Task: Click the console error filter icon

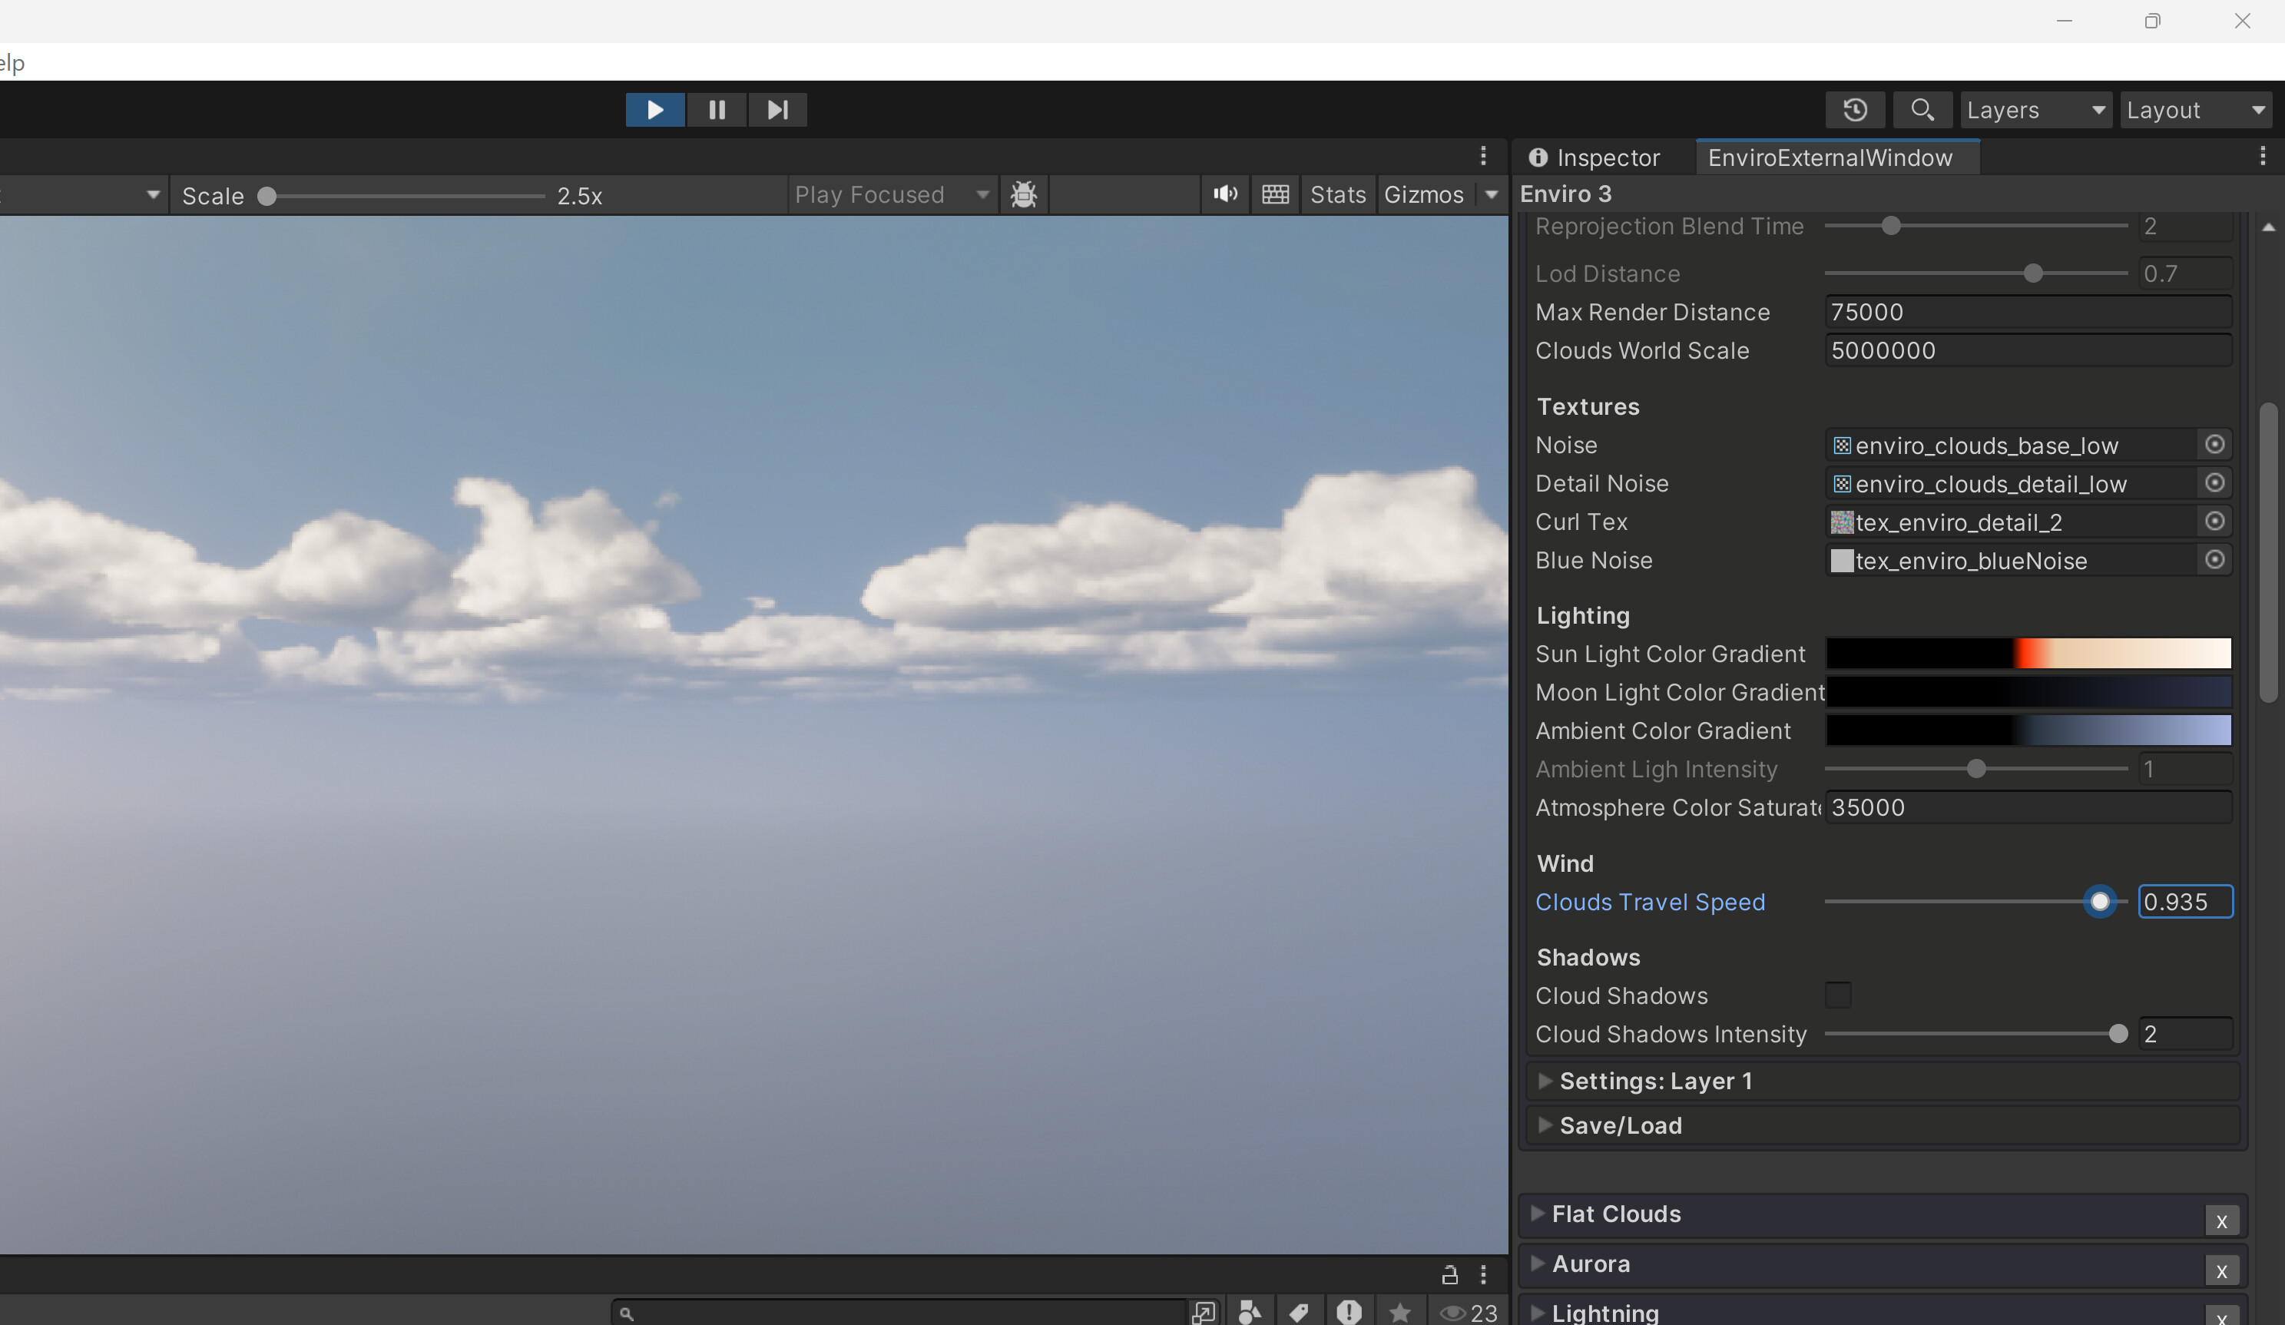Action: [x=1348, y=1311]
